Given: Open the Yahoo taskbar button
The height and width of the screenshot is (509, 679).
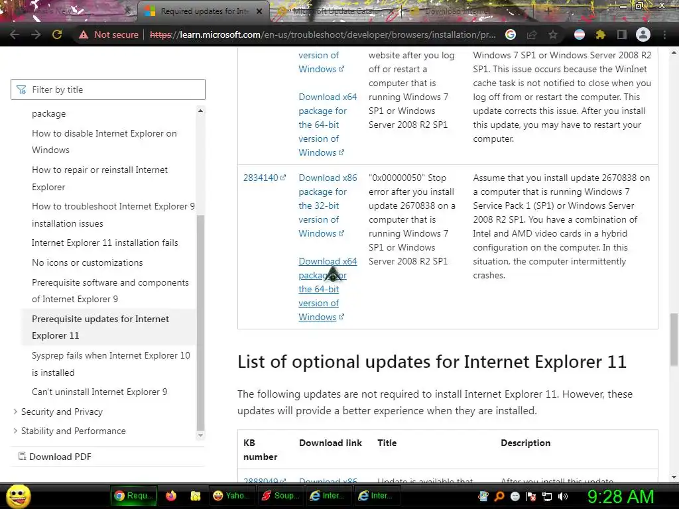Looking at the screenshot, I should (x=232, y=496).
